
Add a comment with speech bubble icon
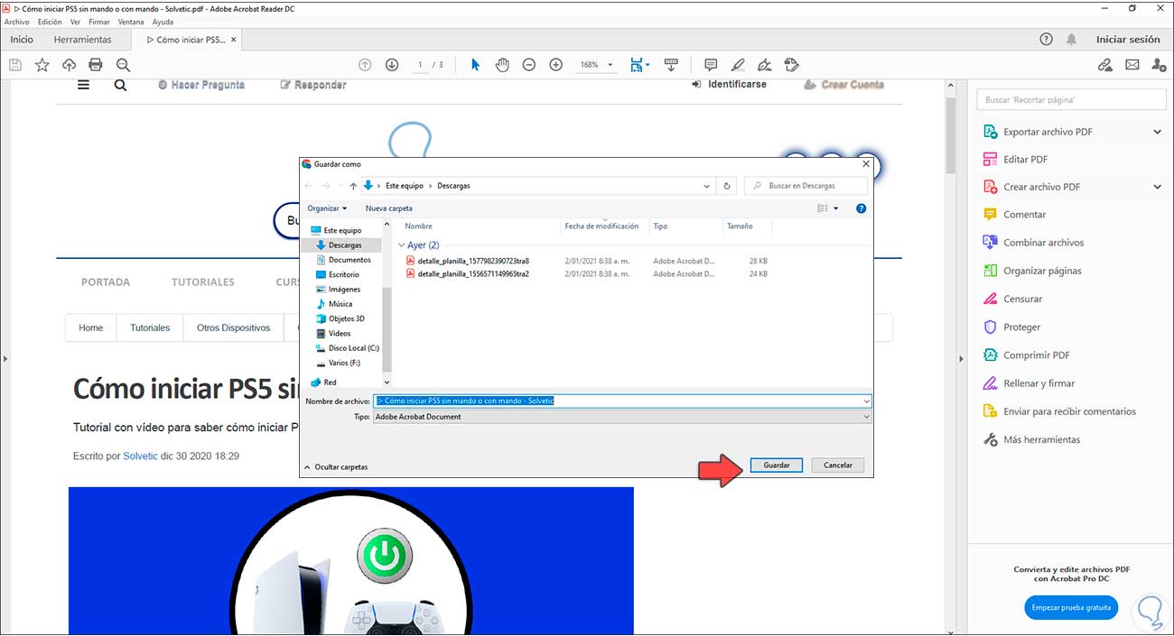click(x=711, y=65)
